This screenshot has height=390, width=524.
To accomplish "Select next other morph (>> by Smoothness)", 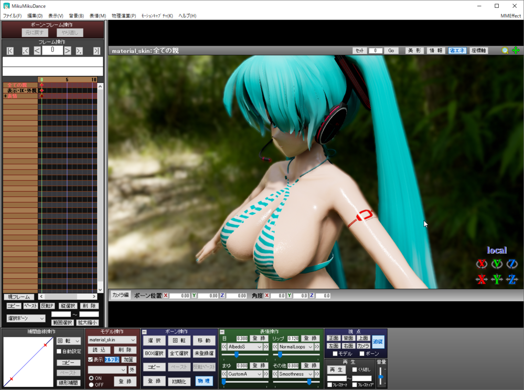I will [x=317, y=374].
